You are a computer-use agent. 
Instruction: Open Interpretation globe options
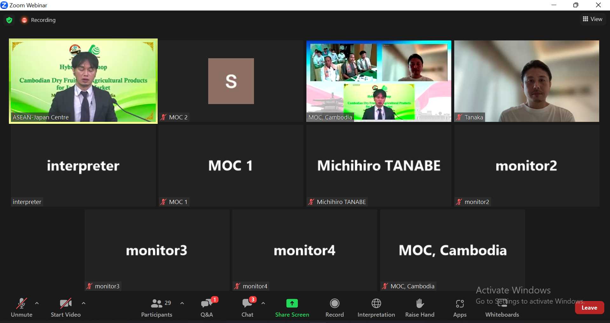click(x=376, y=307)
